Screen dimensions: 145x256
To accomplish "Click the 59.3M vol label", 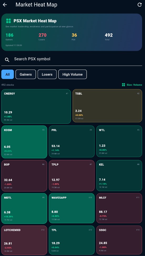I will coord(8,120).
